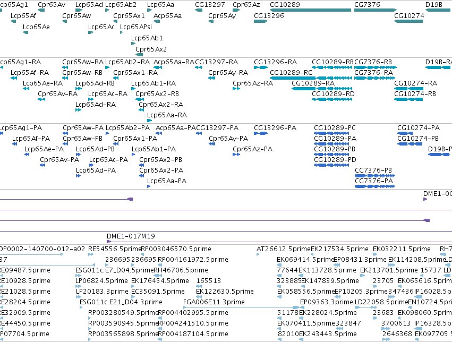Click EST EK032211.5prime label
The height and width of the screenshot is (342, 452).
402,249
